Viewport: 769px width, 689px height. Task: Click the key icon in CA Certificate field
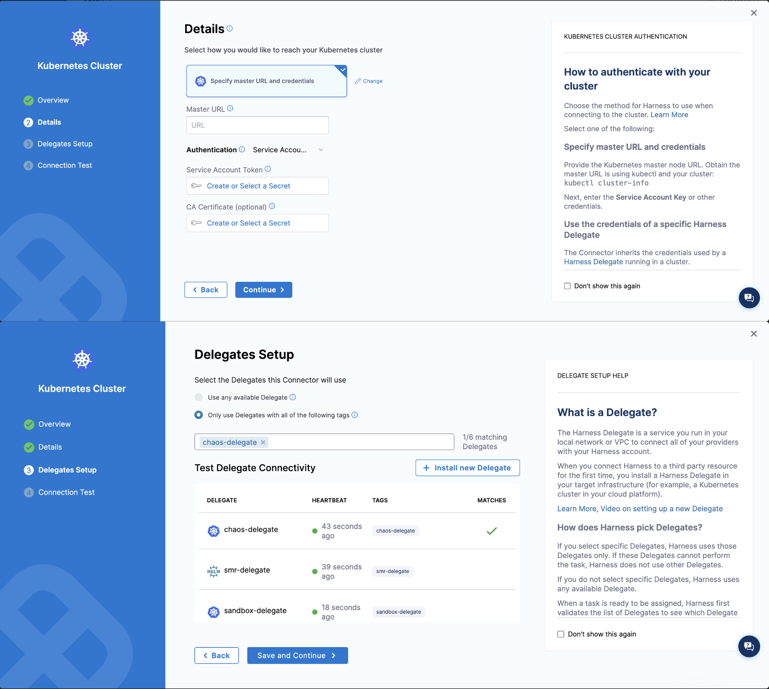[x=197, y=223]
